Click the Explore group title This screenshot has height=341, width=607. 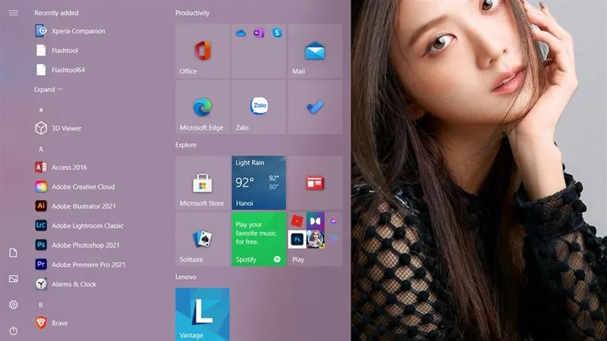(x=186, y=145)
